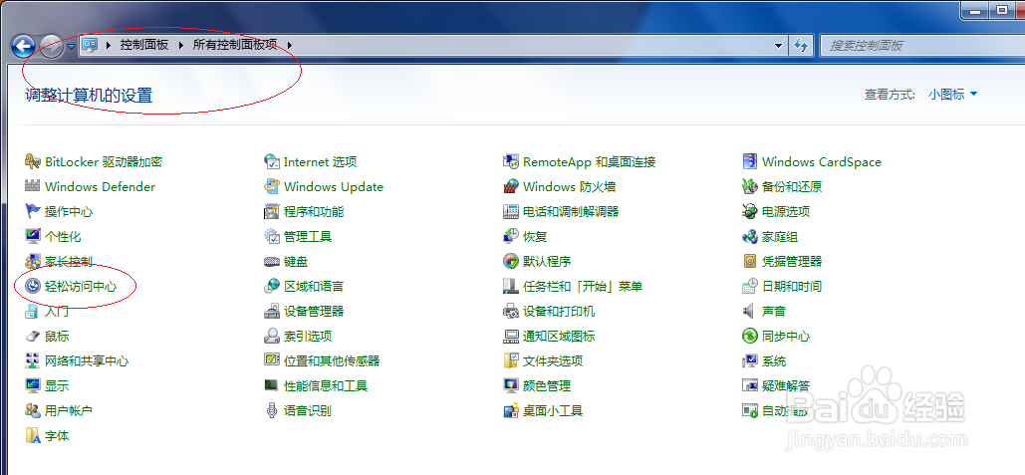The height and width of the screenshot is (475, 1025).
Task: Open Windows 防火墙 icon
Action: coord(511,186)
